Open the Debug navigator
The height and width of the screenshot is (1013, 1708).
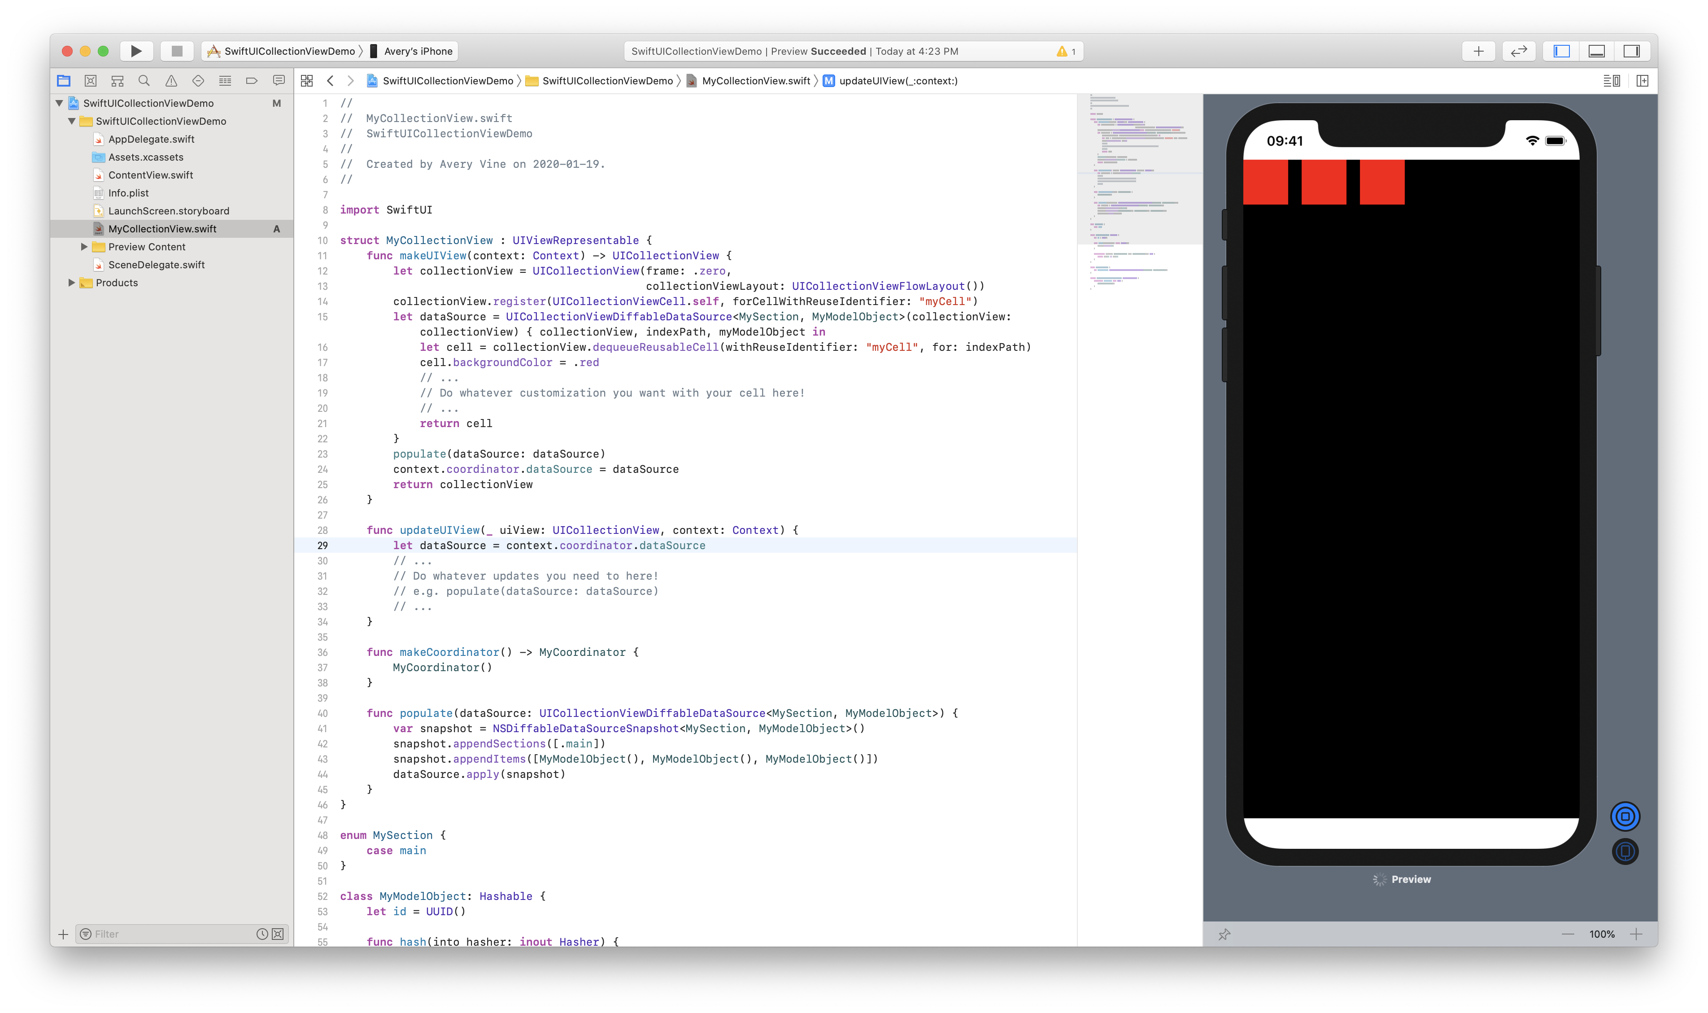[225, 81]
